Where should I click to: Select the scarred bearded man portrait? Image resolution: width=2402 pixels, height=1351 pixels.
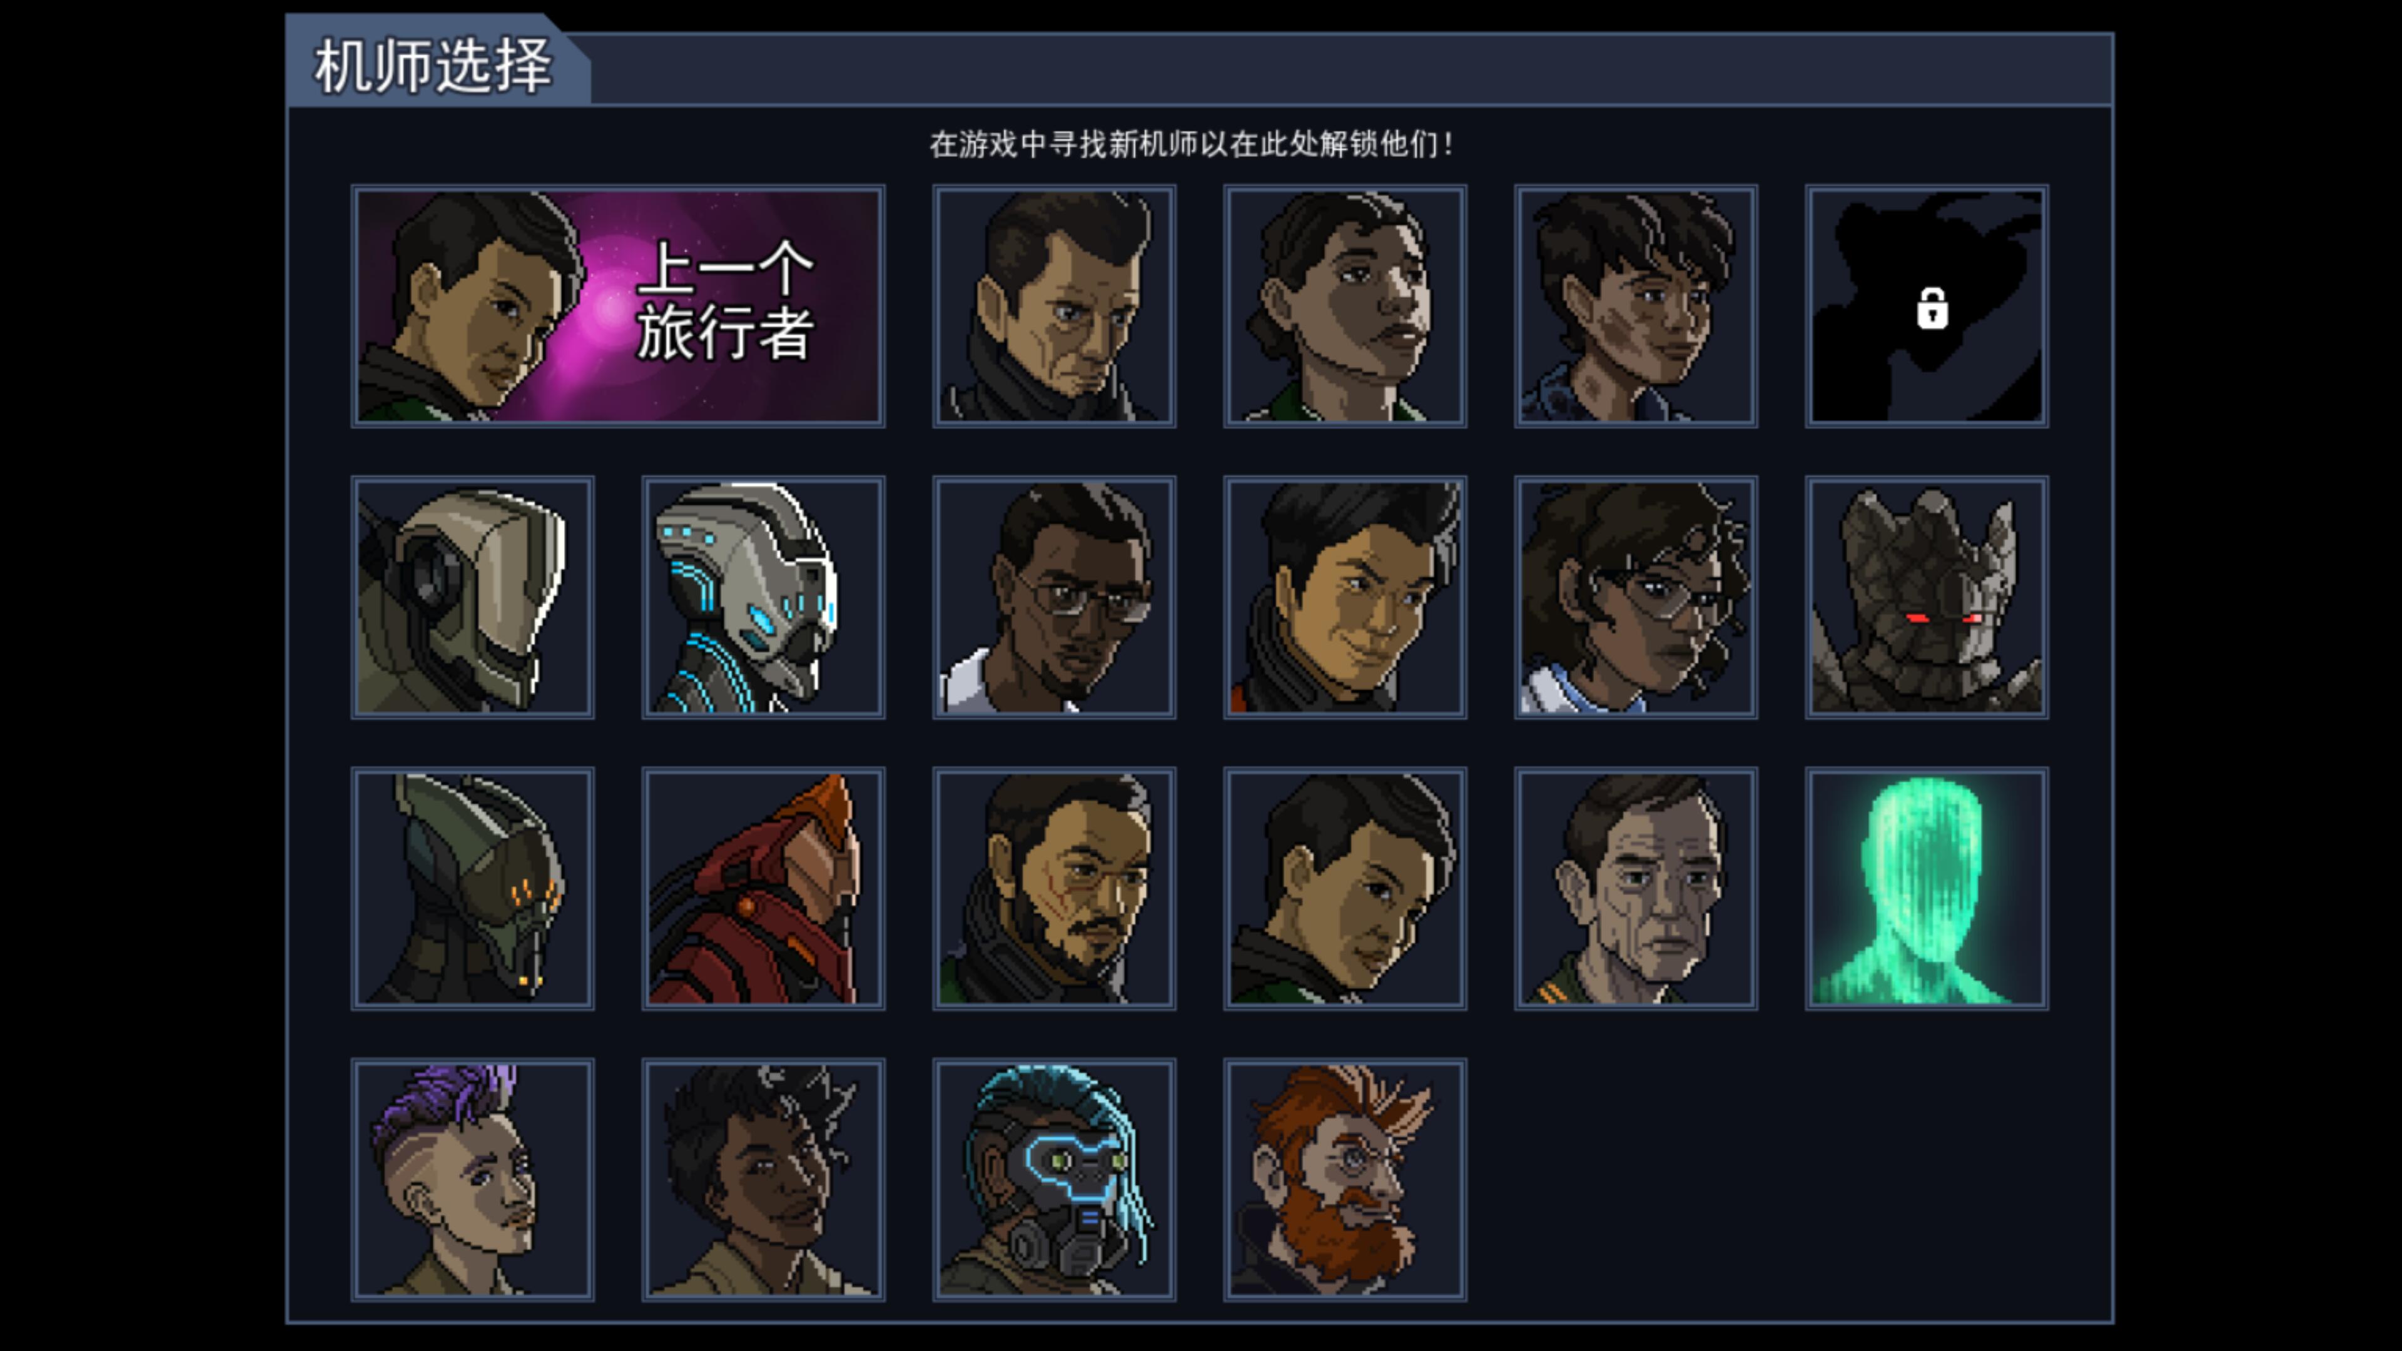1053,889
